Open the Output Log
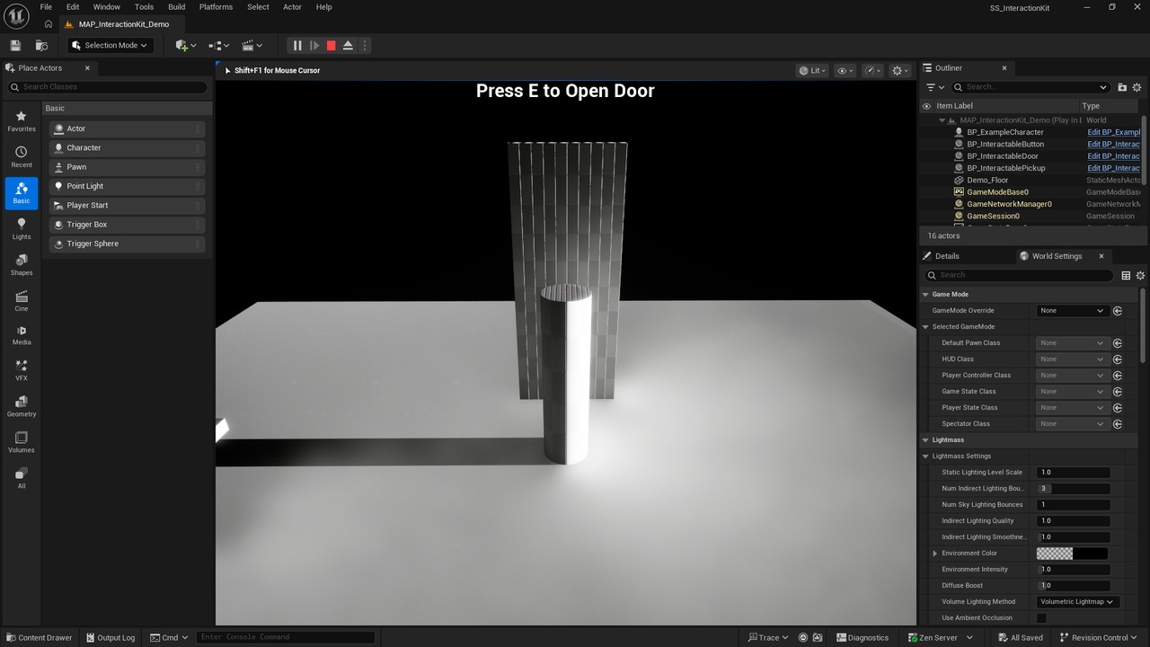Image resolution: width=1150 pixels, height=647 pixels. tap(110, 638)
